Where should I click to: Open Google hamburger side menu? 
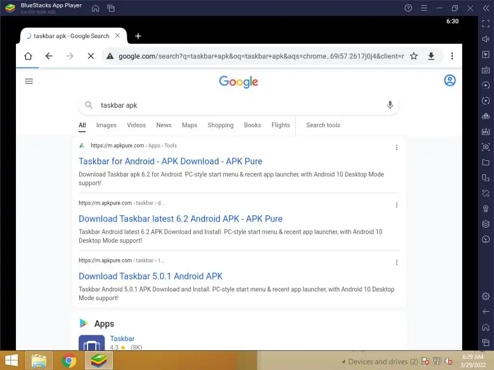click(29, 81)
